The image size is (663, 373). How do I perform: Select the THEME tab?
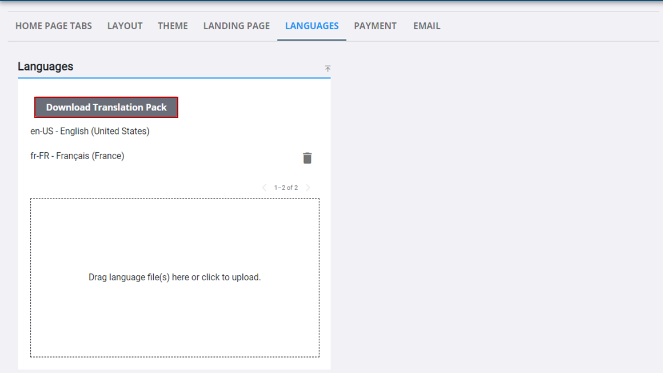173,26
